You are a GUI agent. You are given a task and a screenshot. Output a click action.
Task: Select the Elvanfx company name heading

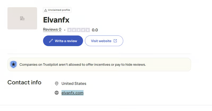click(56, 20)
